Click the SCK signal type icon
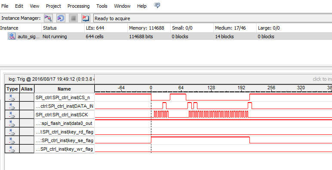Image resolution: width=332 pixels, height=170 pixels. [12, 115]
